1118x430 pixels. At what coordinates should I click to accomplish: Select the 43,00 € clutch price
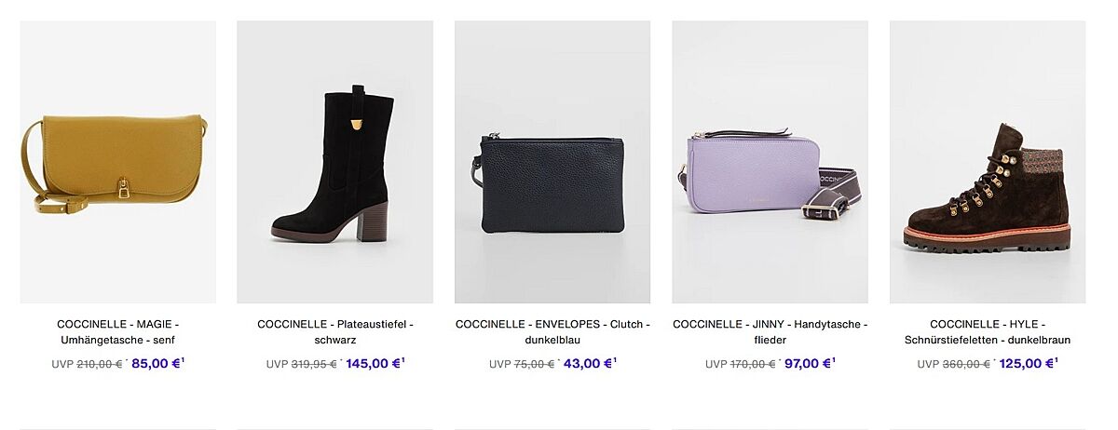tap(588, 364)
